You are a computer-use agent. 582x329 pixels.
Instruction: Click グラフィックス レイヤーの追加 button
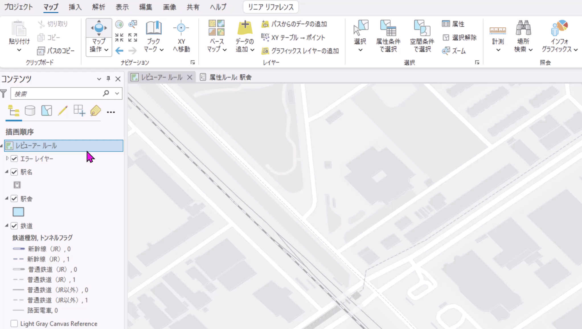click(x=300, y=51)
